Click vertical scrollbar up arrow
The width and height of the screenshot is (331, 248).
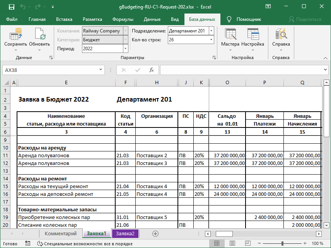click(326, 82)
